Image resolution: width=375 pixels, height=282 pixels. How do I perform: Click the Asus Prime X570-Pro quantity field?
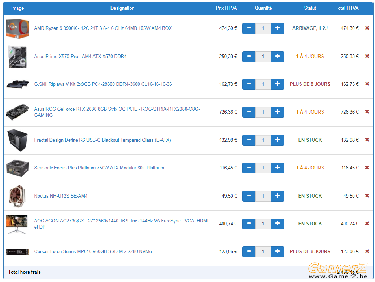pyautogui.click(x=263, y=56)
